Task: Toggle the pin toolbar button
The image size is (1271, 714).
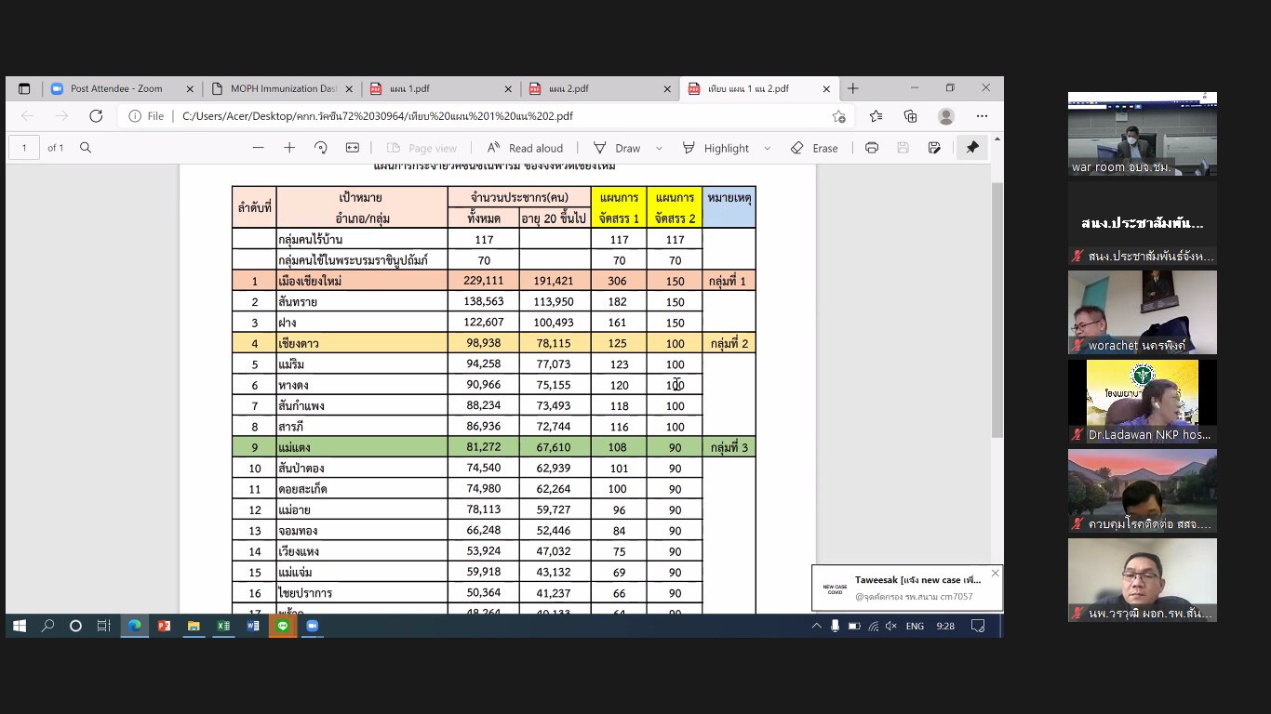Action: point(972,148)
